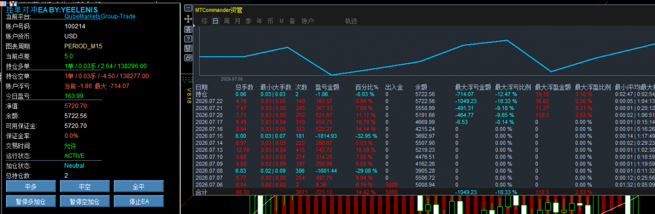The height and width of the screenshot is (214, 655).
Task: Click the 全平 close-all button
Action: (139, 187)
